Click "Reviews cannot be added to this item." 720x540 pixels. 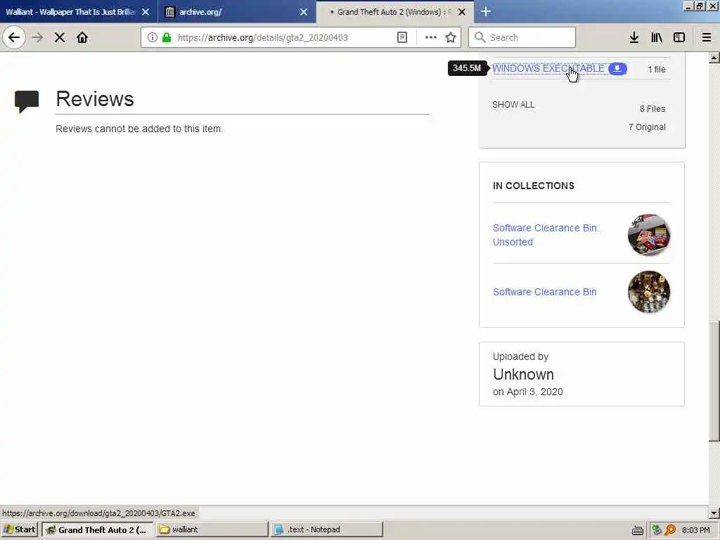(x=139, y=129)
